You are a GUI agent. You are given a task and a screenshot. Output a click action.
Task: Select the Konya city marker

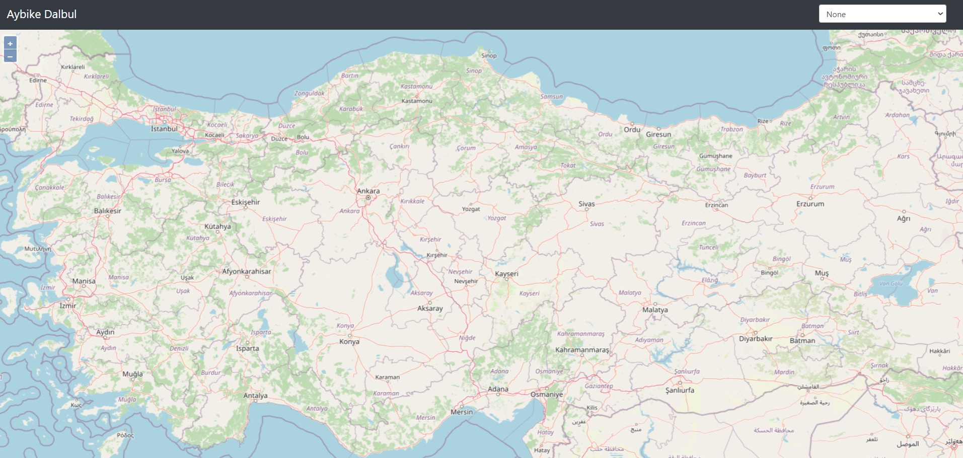(x=349, y=335)
